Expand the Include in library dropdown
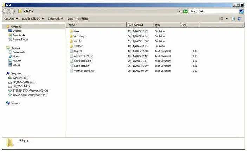Viewport: 247px width, 152px height. (33, 19)
